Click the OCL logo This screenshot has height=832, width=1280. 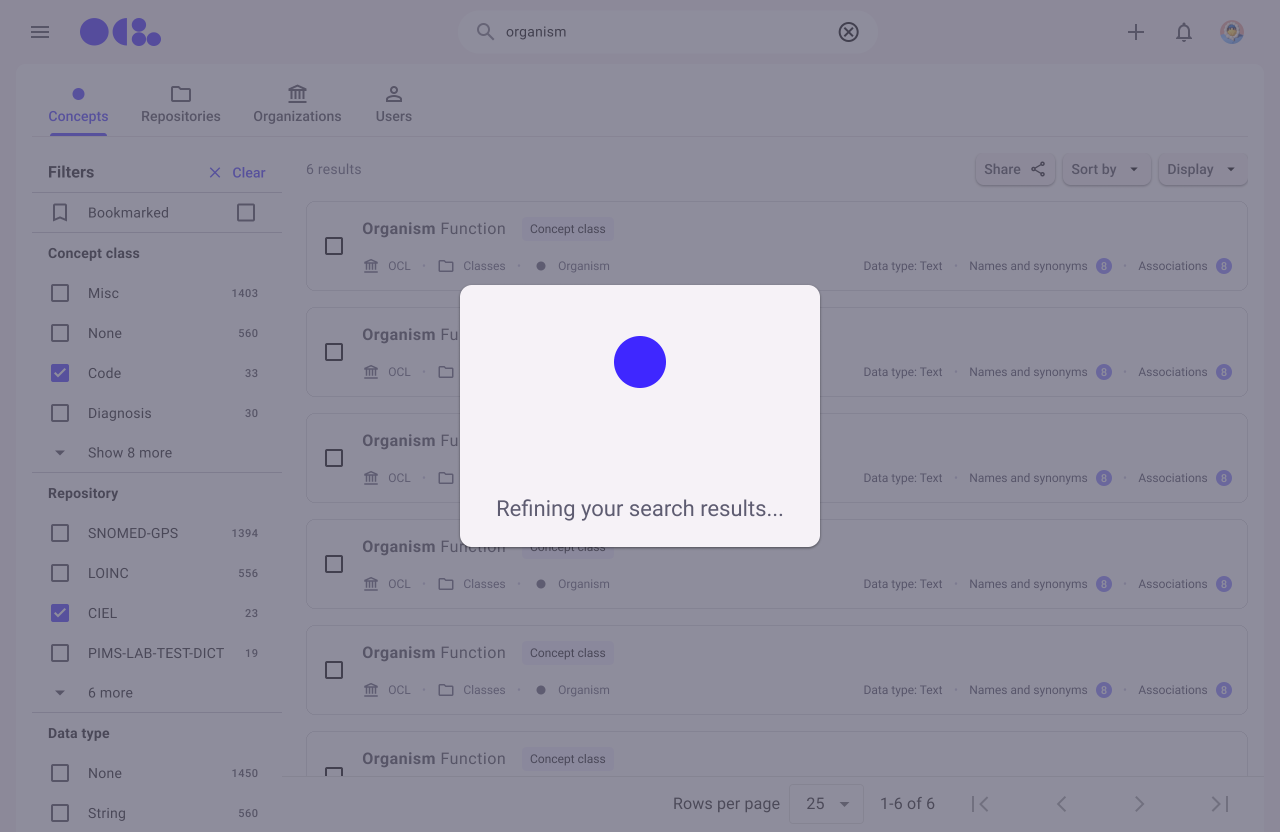[120, 32]
